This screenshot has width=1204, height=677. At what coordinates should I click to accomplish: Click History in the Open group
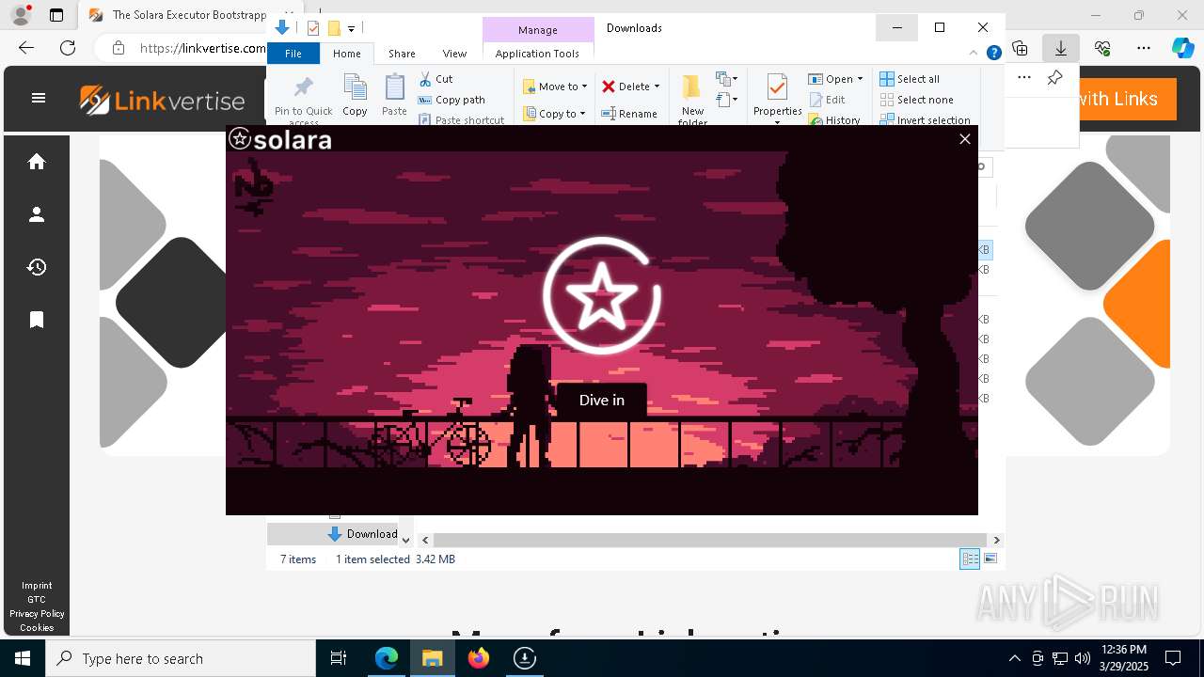coord(834,120)
